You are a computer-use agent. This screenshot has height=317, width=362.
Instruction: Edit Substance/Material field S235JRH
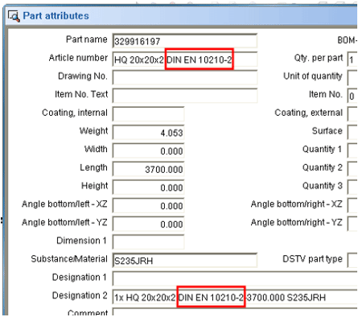pyautogui.click(x=185, y=260)
